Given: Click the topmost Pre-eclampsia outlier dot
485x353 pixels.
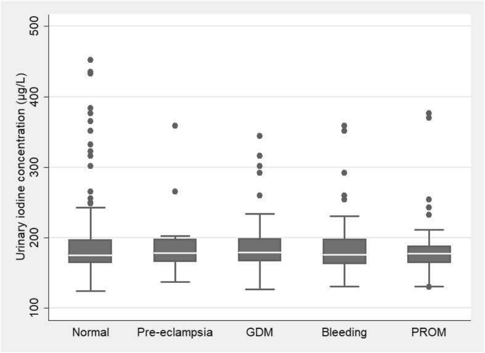Looking at the screenshot, I should (x=175, y=126).
